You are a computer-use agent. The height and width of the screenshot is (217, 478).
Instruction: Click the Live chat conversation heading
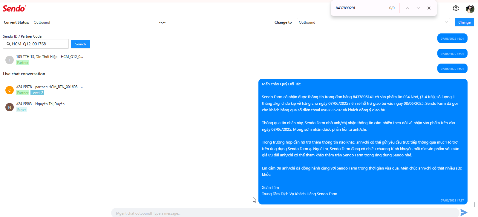24,74
